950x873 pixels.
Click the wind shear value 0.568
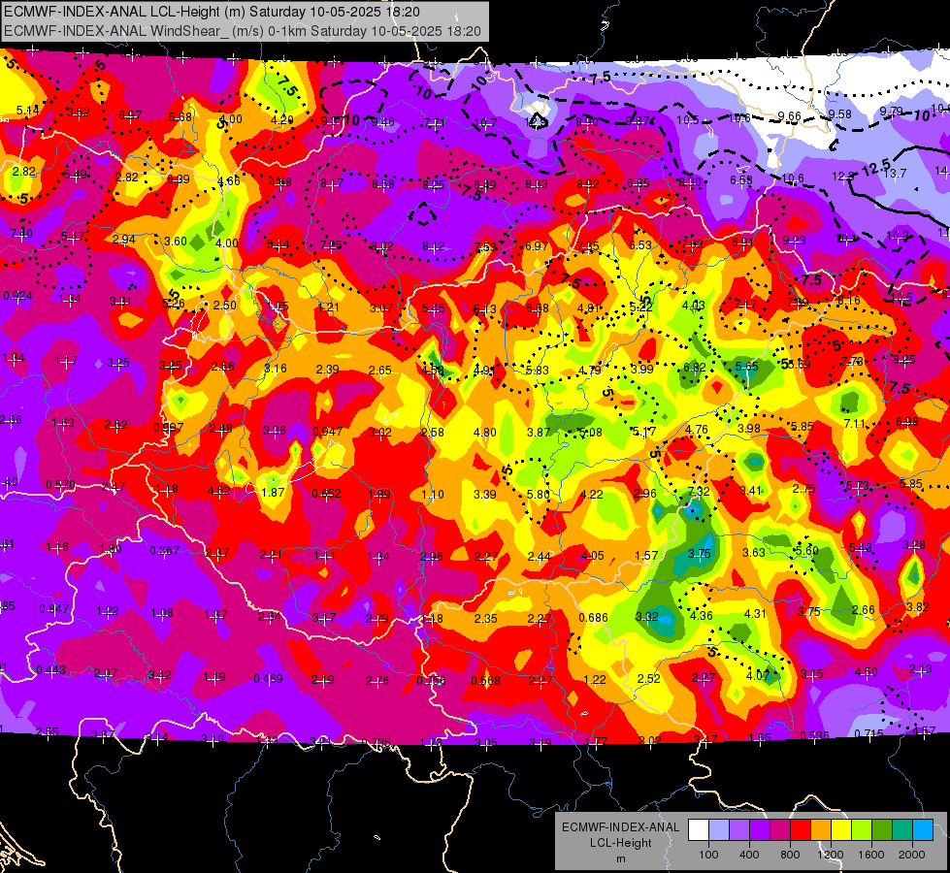(x=486, y=680)
